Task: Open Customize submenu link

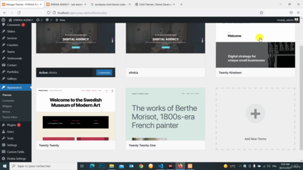Action: [8, 101]
